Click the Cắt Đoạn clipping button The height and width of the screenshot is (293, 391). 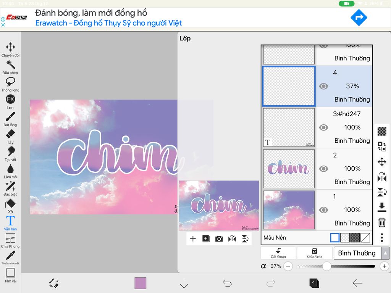(x=278, y=253)
